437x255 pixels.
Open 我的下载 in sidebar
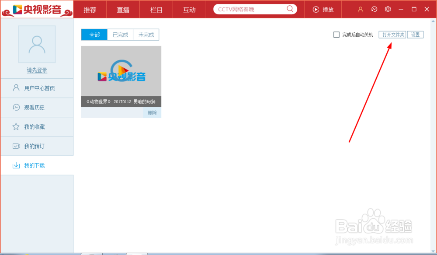[37, 165]
